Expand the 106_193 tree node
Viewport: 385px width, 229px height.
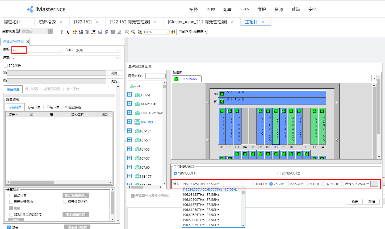(x=129, y=122)
